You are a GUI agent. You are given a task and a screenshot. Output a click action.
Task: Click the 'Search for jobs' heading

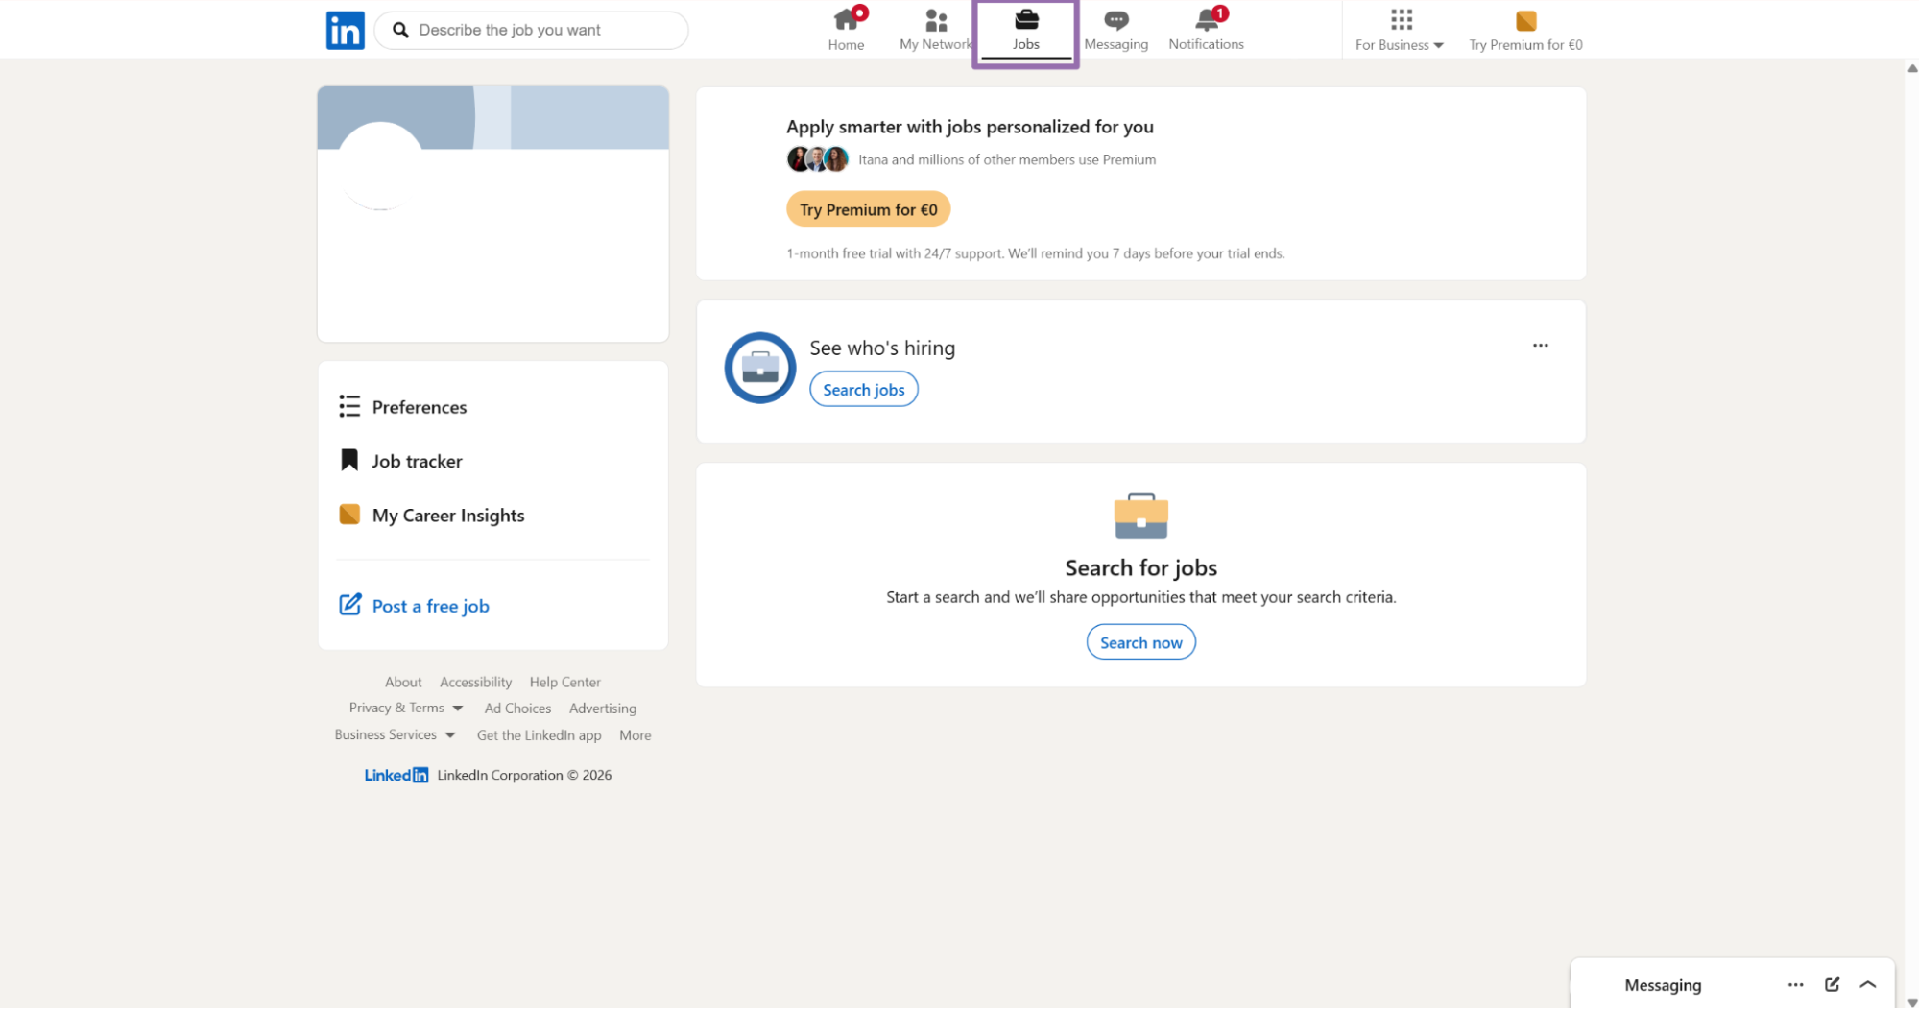click(1140, 567)
